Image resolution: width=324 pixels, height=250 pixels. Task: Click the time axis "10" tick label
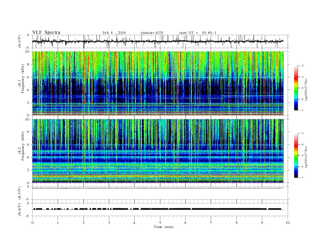click(288, 223)
